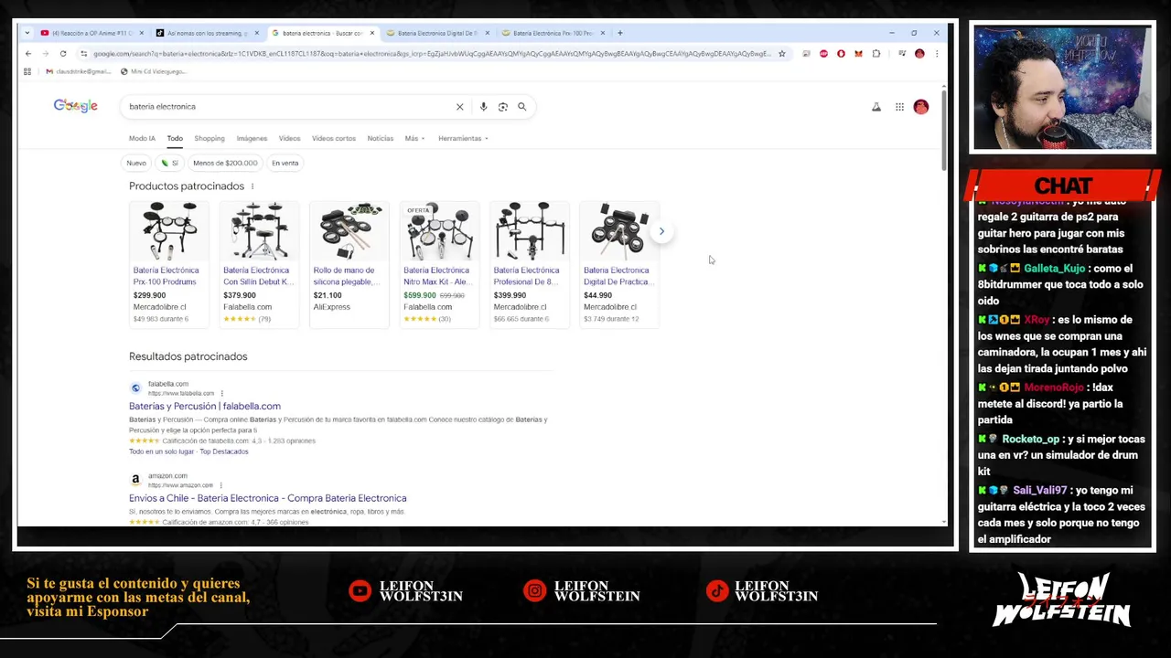The width and height of the screenshot is (1171, 658).
Task: Open the Google account avatar
Action: [x=920, y=107]
